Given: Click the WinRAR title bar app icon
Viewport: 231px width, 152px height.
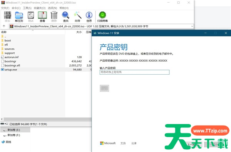Looking at the screenshot, I should [x=3, y=3].
